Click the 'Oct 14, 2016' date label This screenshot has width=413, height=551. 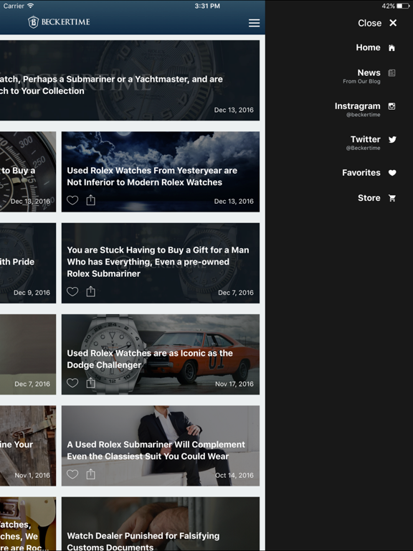coord(234,476)
